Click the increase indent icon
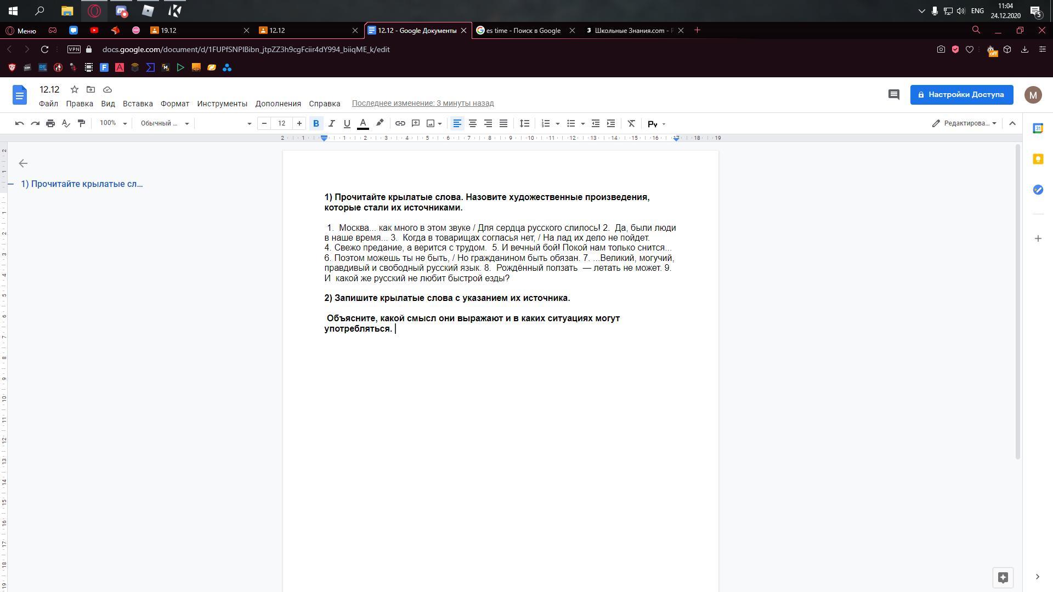Viewport: 1053px width, 592px height. click(611, 123)
